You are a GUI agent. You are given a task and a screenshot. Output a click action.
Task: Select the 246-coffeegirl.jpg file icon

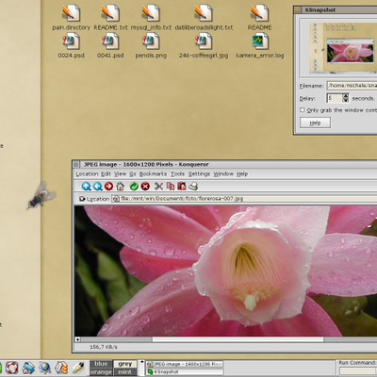point(204,46)
